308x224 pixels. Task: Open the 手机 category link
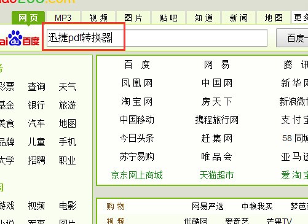[67, 142]
